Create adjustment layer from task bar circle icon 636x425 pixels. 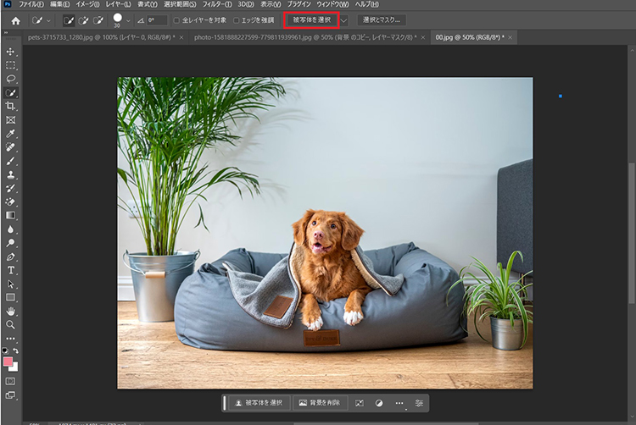pyautogui.click(x=379, y=403)
